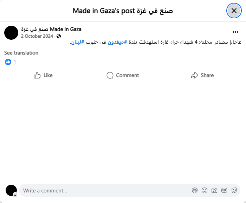Open the emoji picker in comment box
This screenshot has width=246, height=203.
click(205, 190)
